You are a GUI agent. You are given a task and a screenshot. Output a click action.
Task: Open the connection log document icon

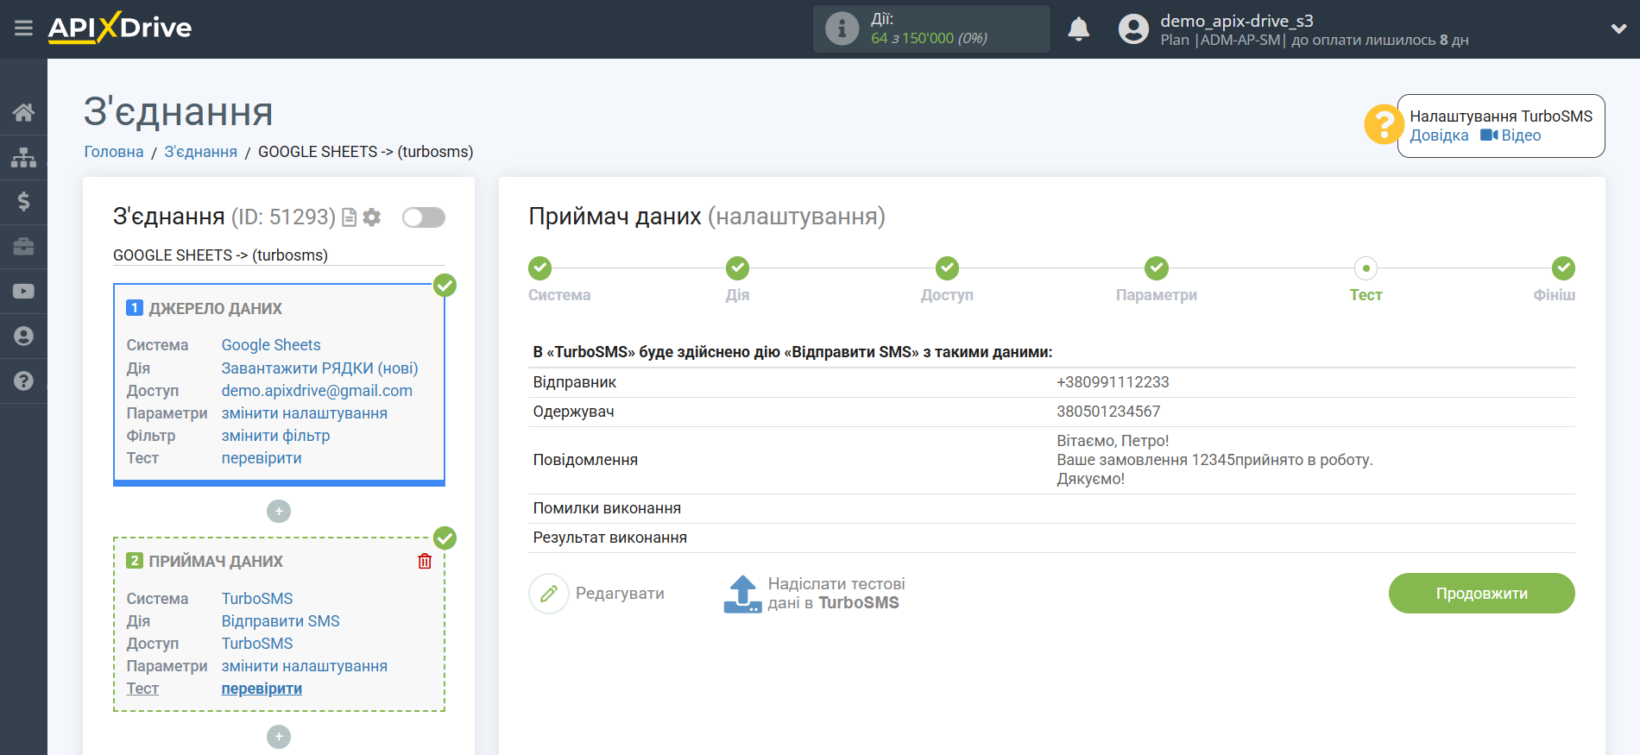[x=350, y=217]
